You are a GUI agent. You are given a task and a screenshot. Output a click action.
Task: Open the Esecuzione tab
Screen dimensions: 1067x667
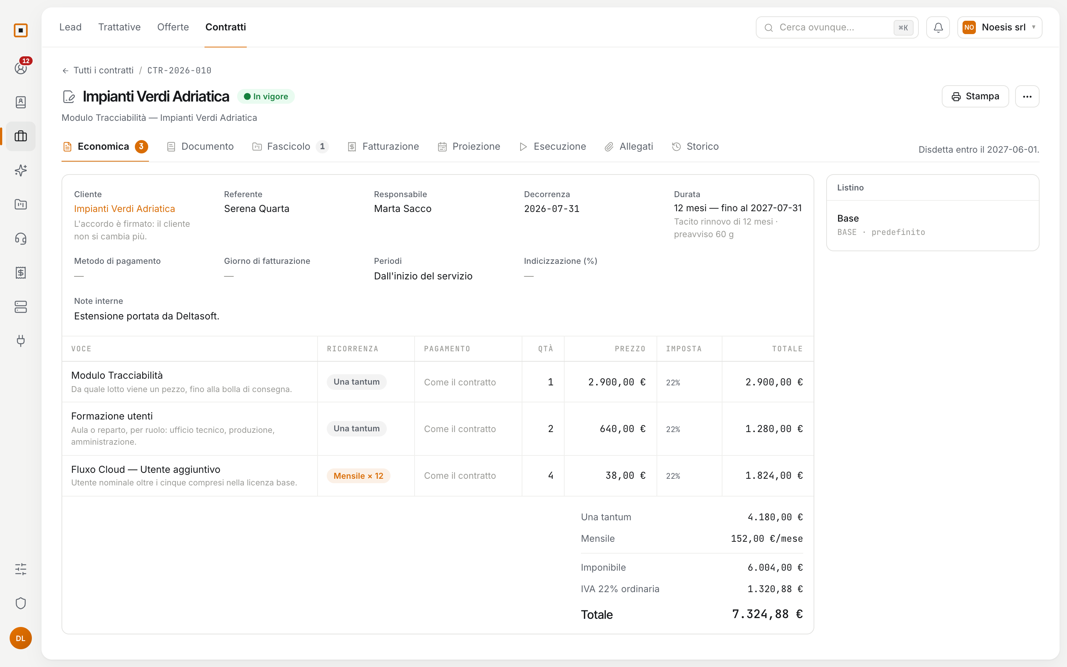pyautogui.click(x=553, y=146)
